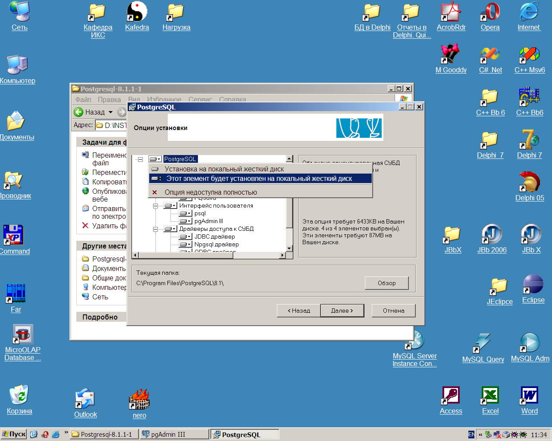552x441 pixels.
Task: Open the JEclipce folder shortcut
Action: tap(499, 291)
